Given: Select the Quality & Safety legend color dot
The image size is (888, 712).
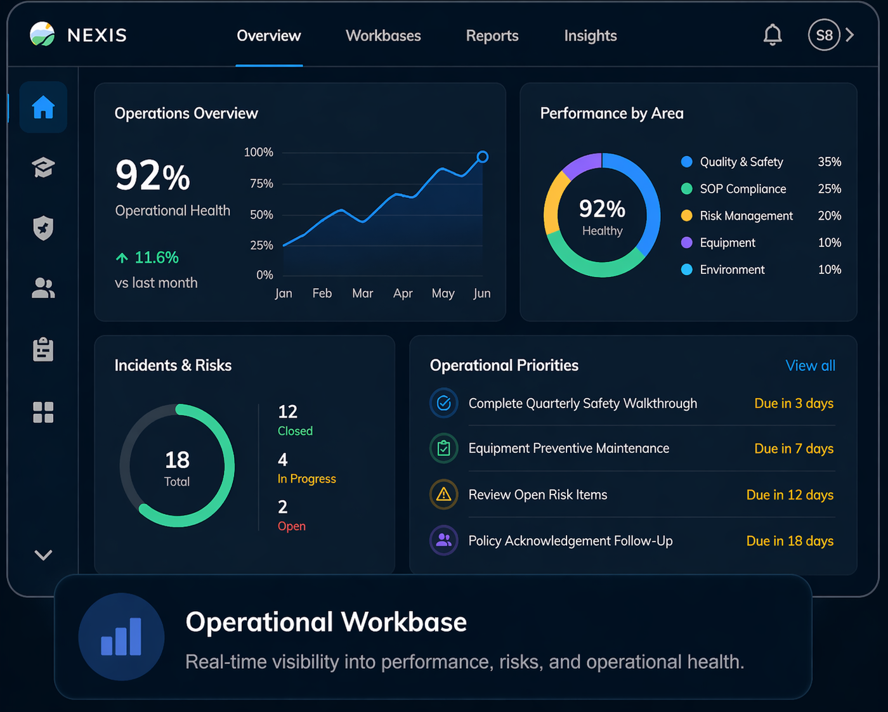Looking at the screenshot, I should pos(687,162).
